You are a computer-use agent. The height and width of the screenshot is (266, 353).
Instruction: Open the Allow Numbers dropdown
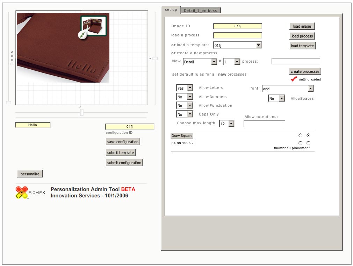[x=185, y=97]
